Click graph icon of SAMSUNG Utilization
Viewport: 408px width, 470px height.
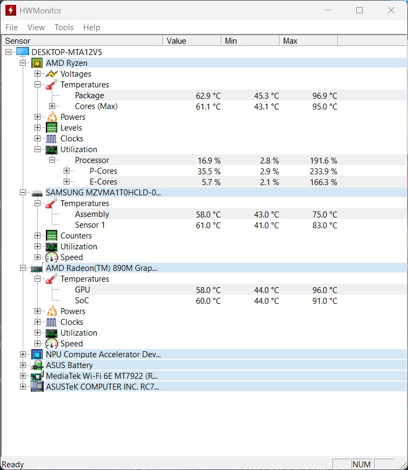click(x=52, y=247)
